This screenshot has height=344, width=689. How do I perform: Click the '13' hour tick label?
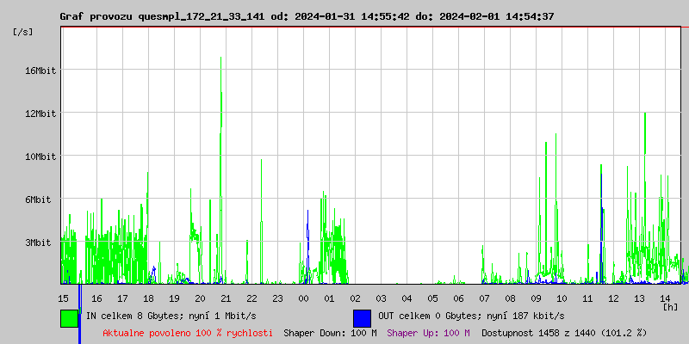click(639, 298)
